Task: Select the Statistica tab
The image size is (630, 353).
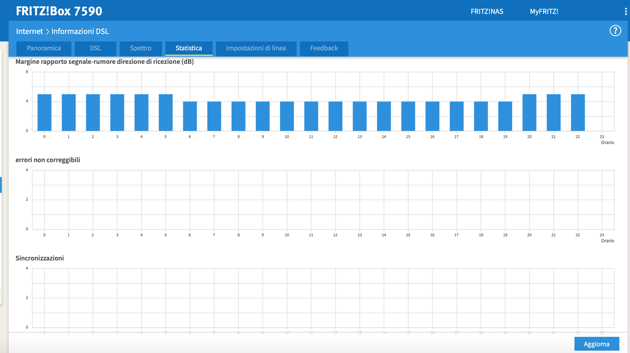Action: (189, 48)
